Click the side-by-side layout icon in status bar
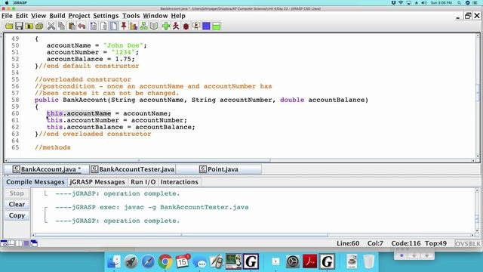This screenshot has height=272, width=483. (19, 243)
